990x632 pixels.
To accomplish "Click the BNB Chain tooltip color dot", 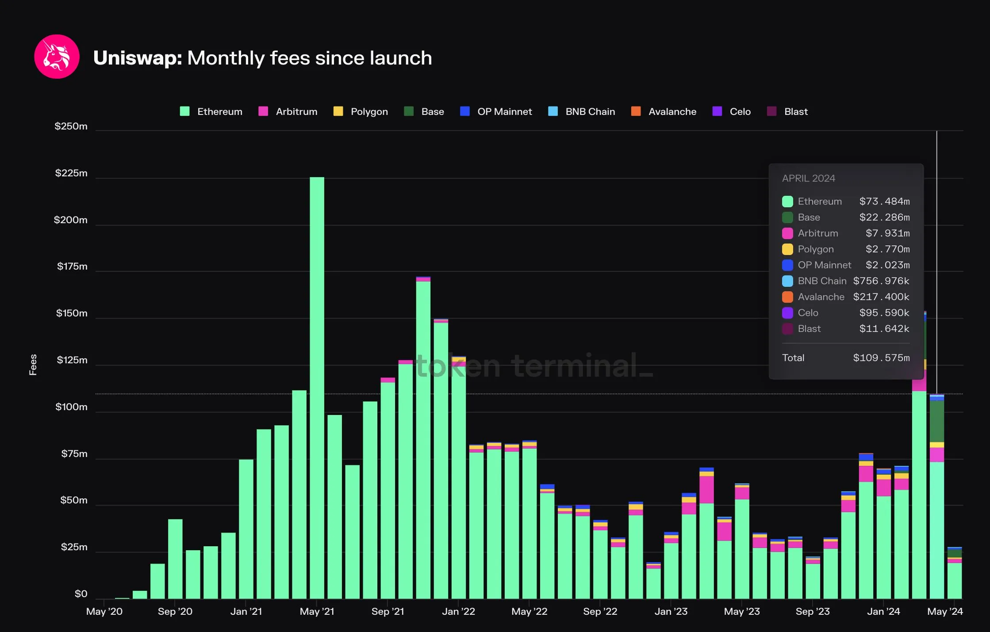I will click(x=787, y=281).
